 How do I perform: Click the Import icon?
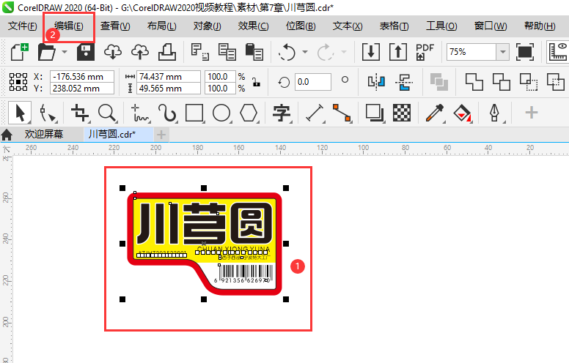point(371,52)
